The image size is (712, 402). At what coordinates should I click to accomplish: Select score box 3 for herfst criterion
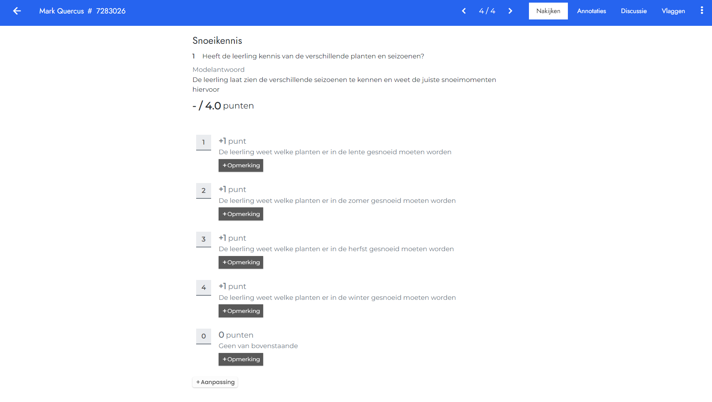tap(204, 239)
